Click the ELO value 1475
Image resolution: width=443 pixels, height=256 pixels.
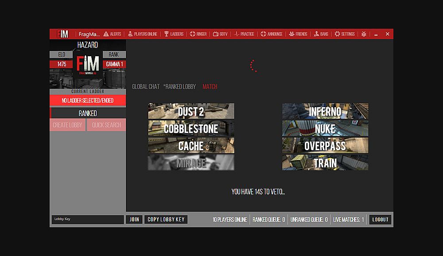[x=61, y=64]
